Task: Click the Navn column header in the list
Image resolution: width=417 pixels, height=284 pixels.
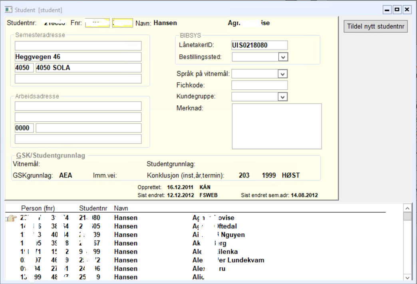Action: pyautogui.click(x=121, y=208)
